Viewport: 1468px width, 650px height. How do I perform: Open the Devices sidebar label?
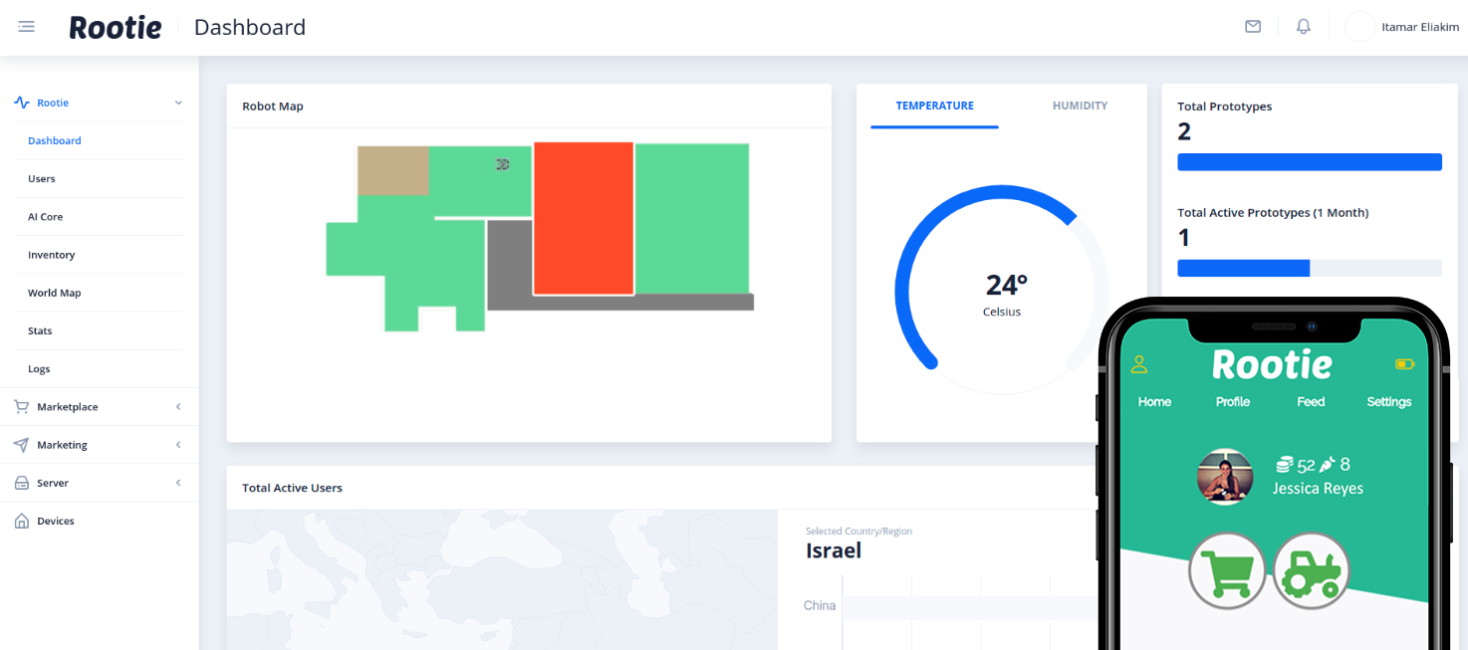click(x=56, y=522)
